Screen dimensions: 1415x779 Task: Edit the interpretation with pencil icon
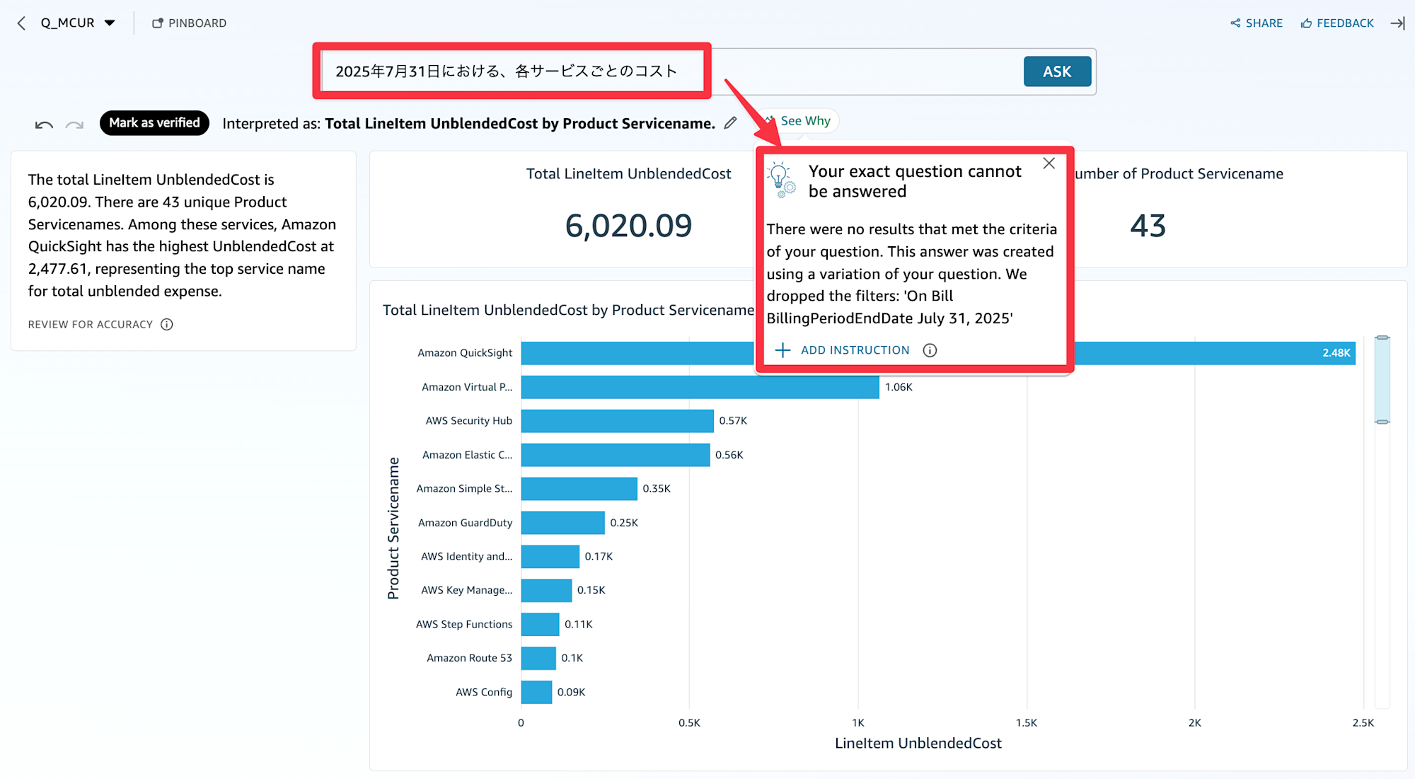pyautogui.click(x=731, y=123)
